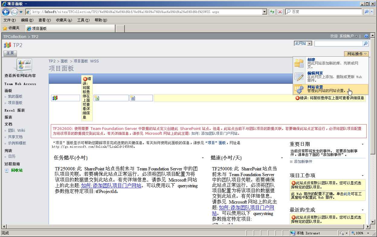The width and height of the screenshot is (377, 237).
Task: Open the 网站操作 site actions menu
Action: (x=356, y=54)
